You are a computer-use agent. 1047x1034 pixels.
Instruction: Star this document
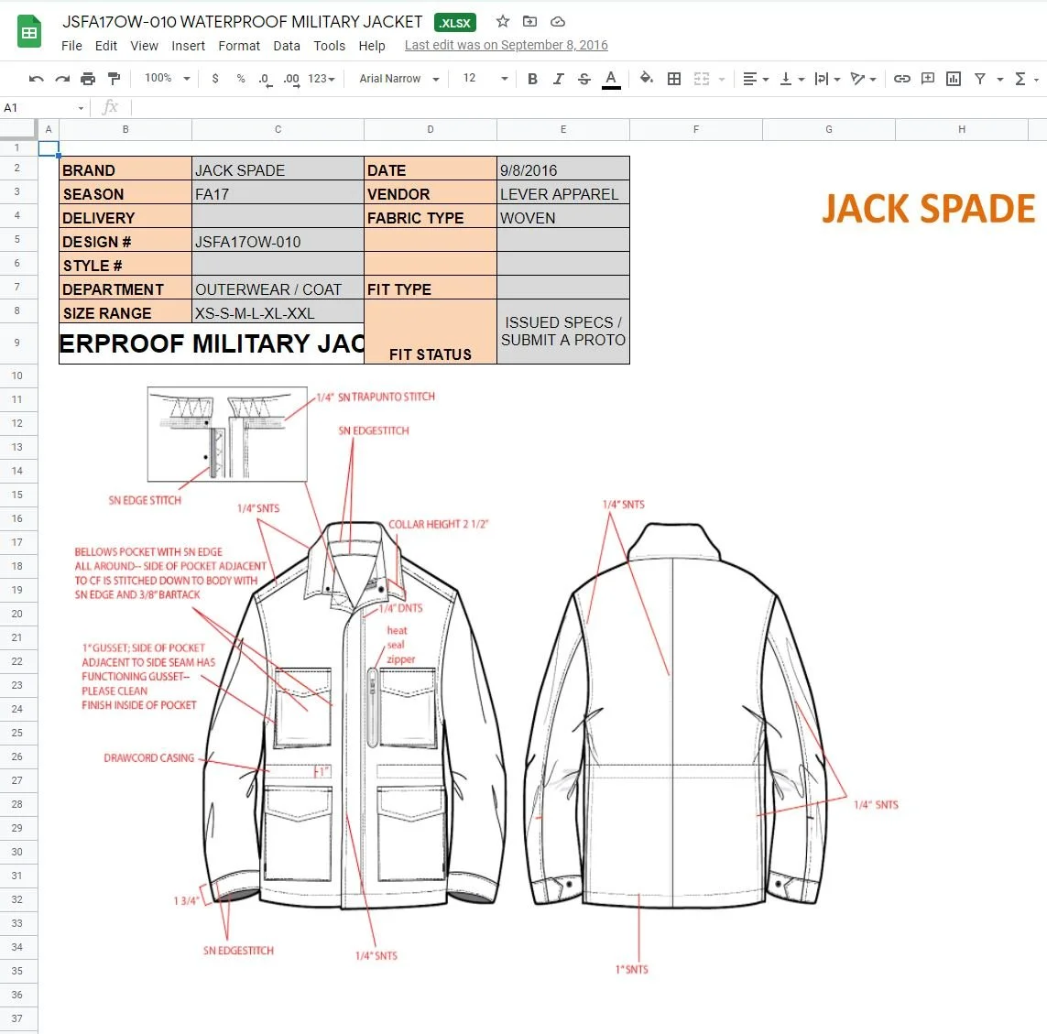click(503, 21)
